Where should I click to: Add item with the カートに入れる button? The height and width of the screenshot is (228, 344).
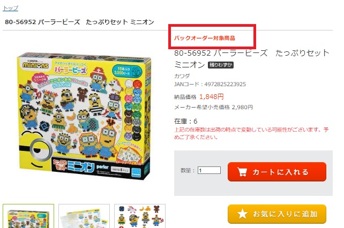[x=277, y=172]
